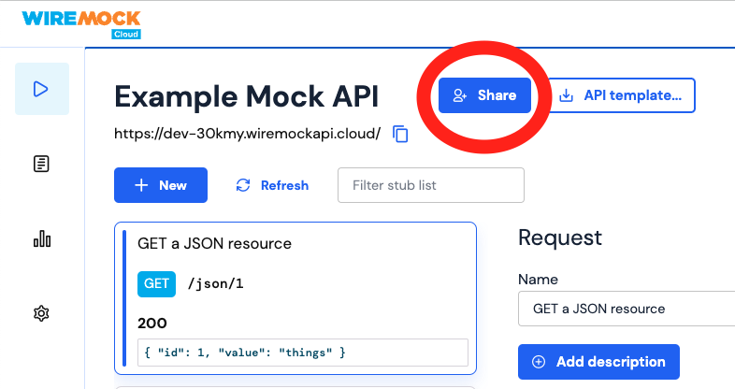Screen dimensions: 735x389
Task: Refresh the stub list
Action: point(272,185)
